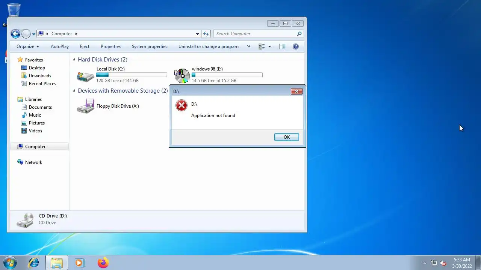481x270 pixels.
Task: Click Uninstall or change a program
Action: click(x=209, y=46)
